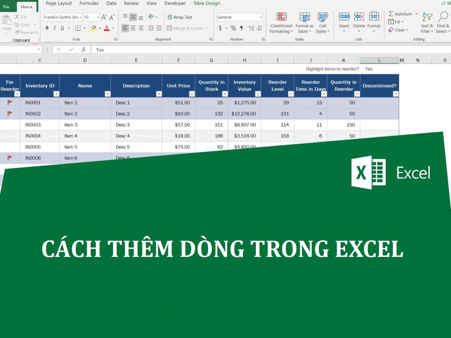Screen dimensions: 451x338
Task: Select the Yes cell beside Highlight items to reorder?
Action: pyautogui.click(x=380, y=69)
